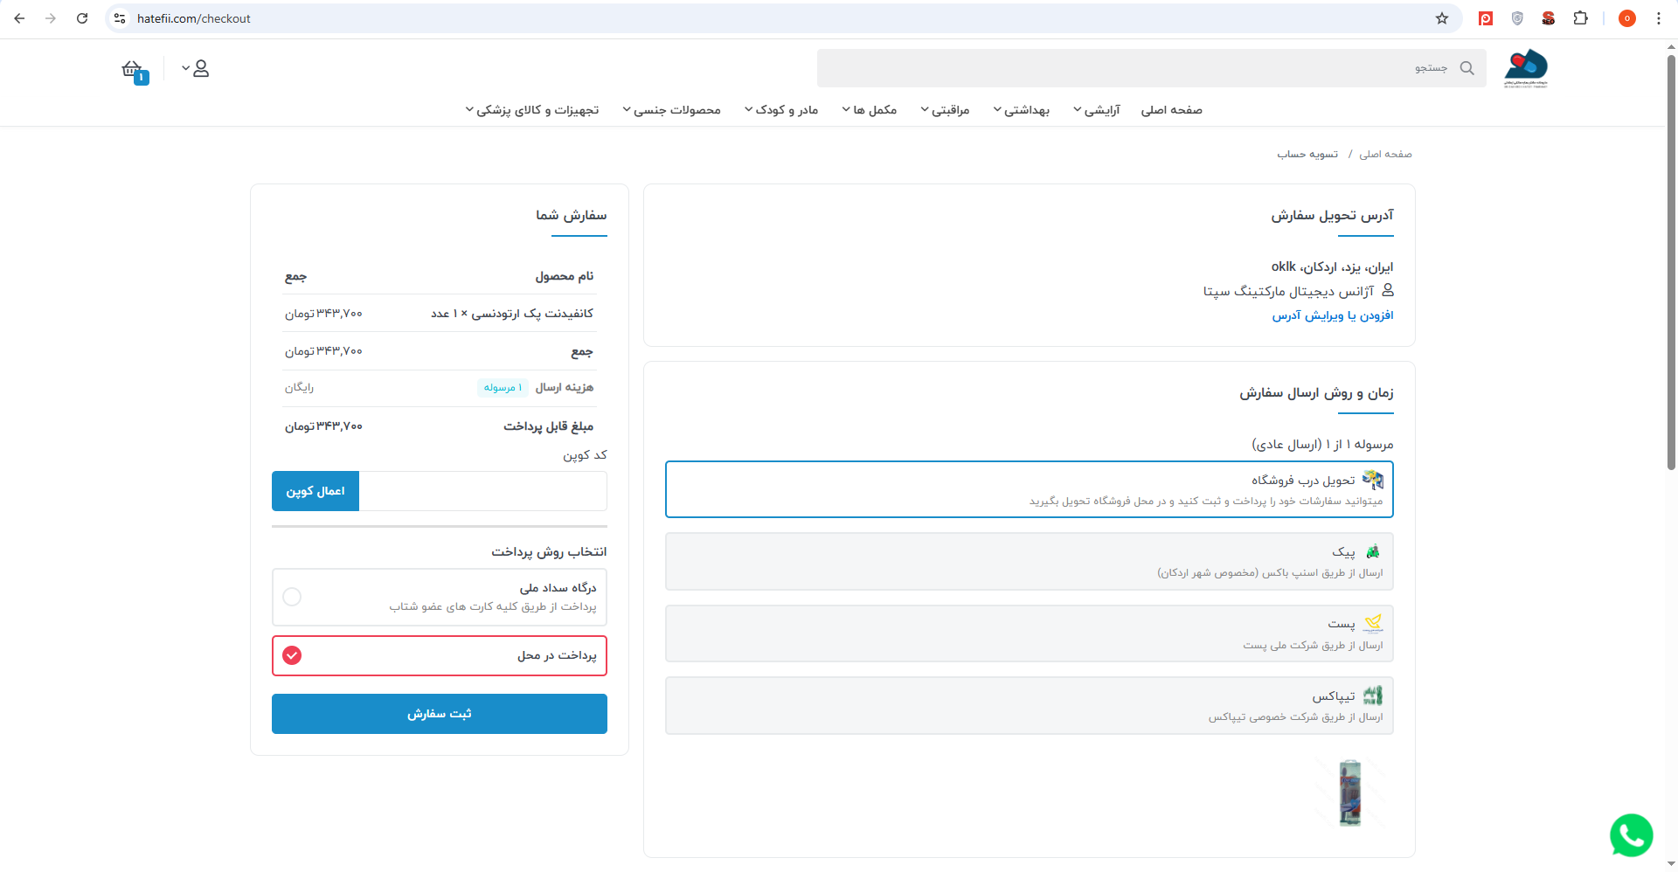
Task: Bookmark this page with star icon
Action: coord(1442,18)
